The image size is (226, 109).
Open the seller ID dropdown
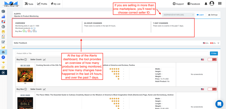coord(178,15)
